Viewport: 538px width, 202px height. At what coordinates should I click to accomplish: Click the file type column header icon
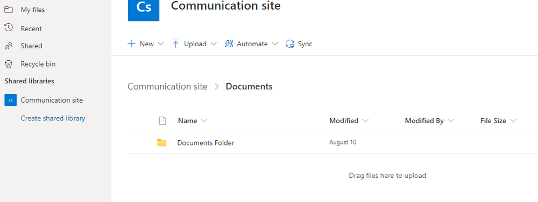point(162,120)
